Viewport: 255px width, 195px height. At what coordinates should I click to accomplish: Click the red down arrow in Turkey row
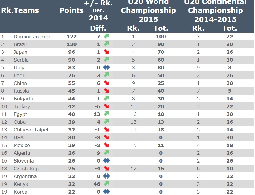106,106
